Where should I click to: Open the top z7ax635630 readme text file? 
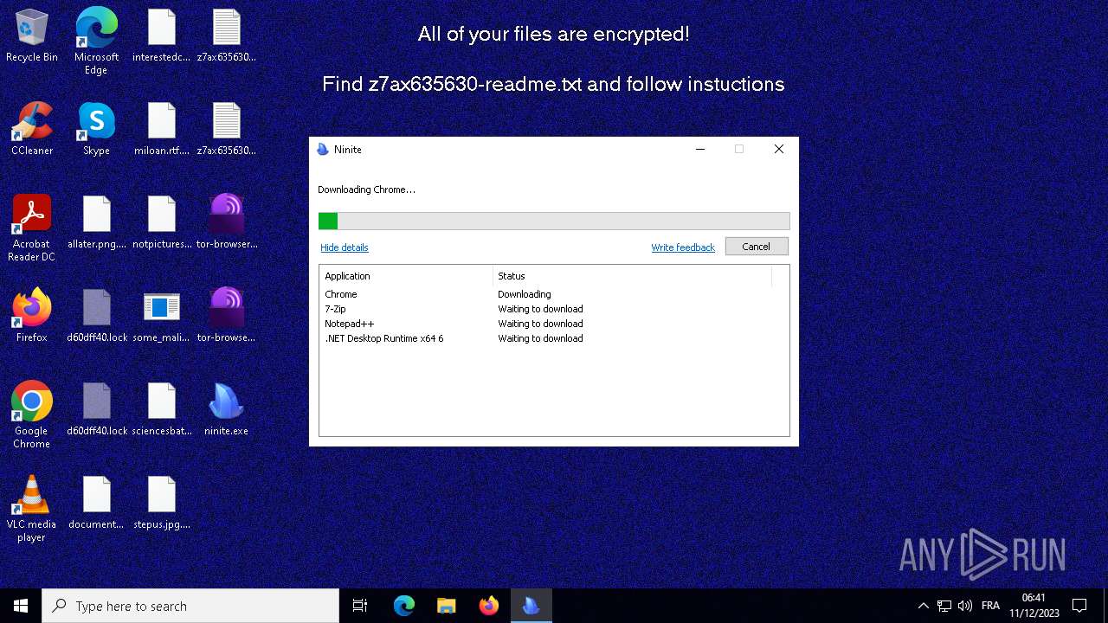pos(226,36)
